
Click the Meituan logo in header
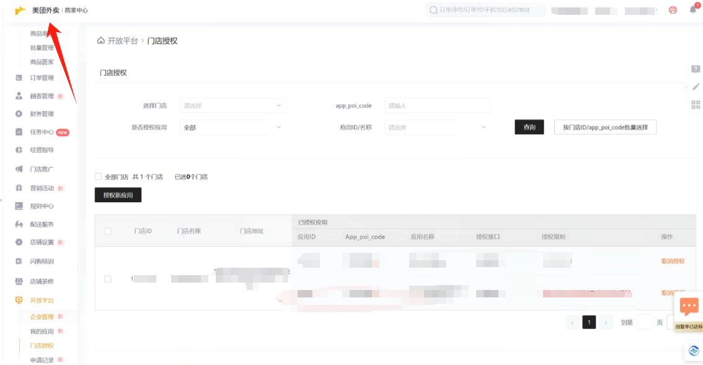20,11
